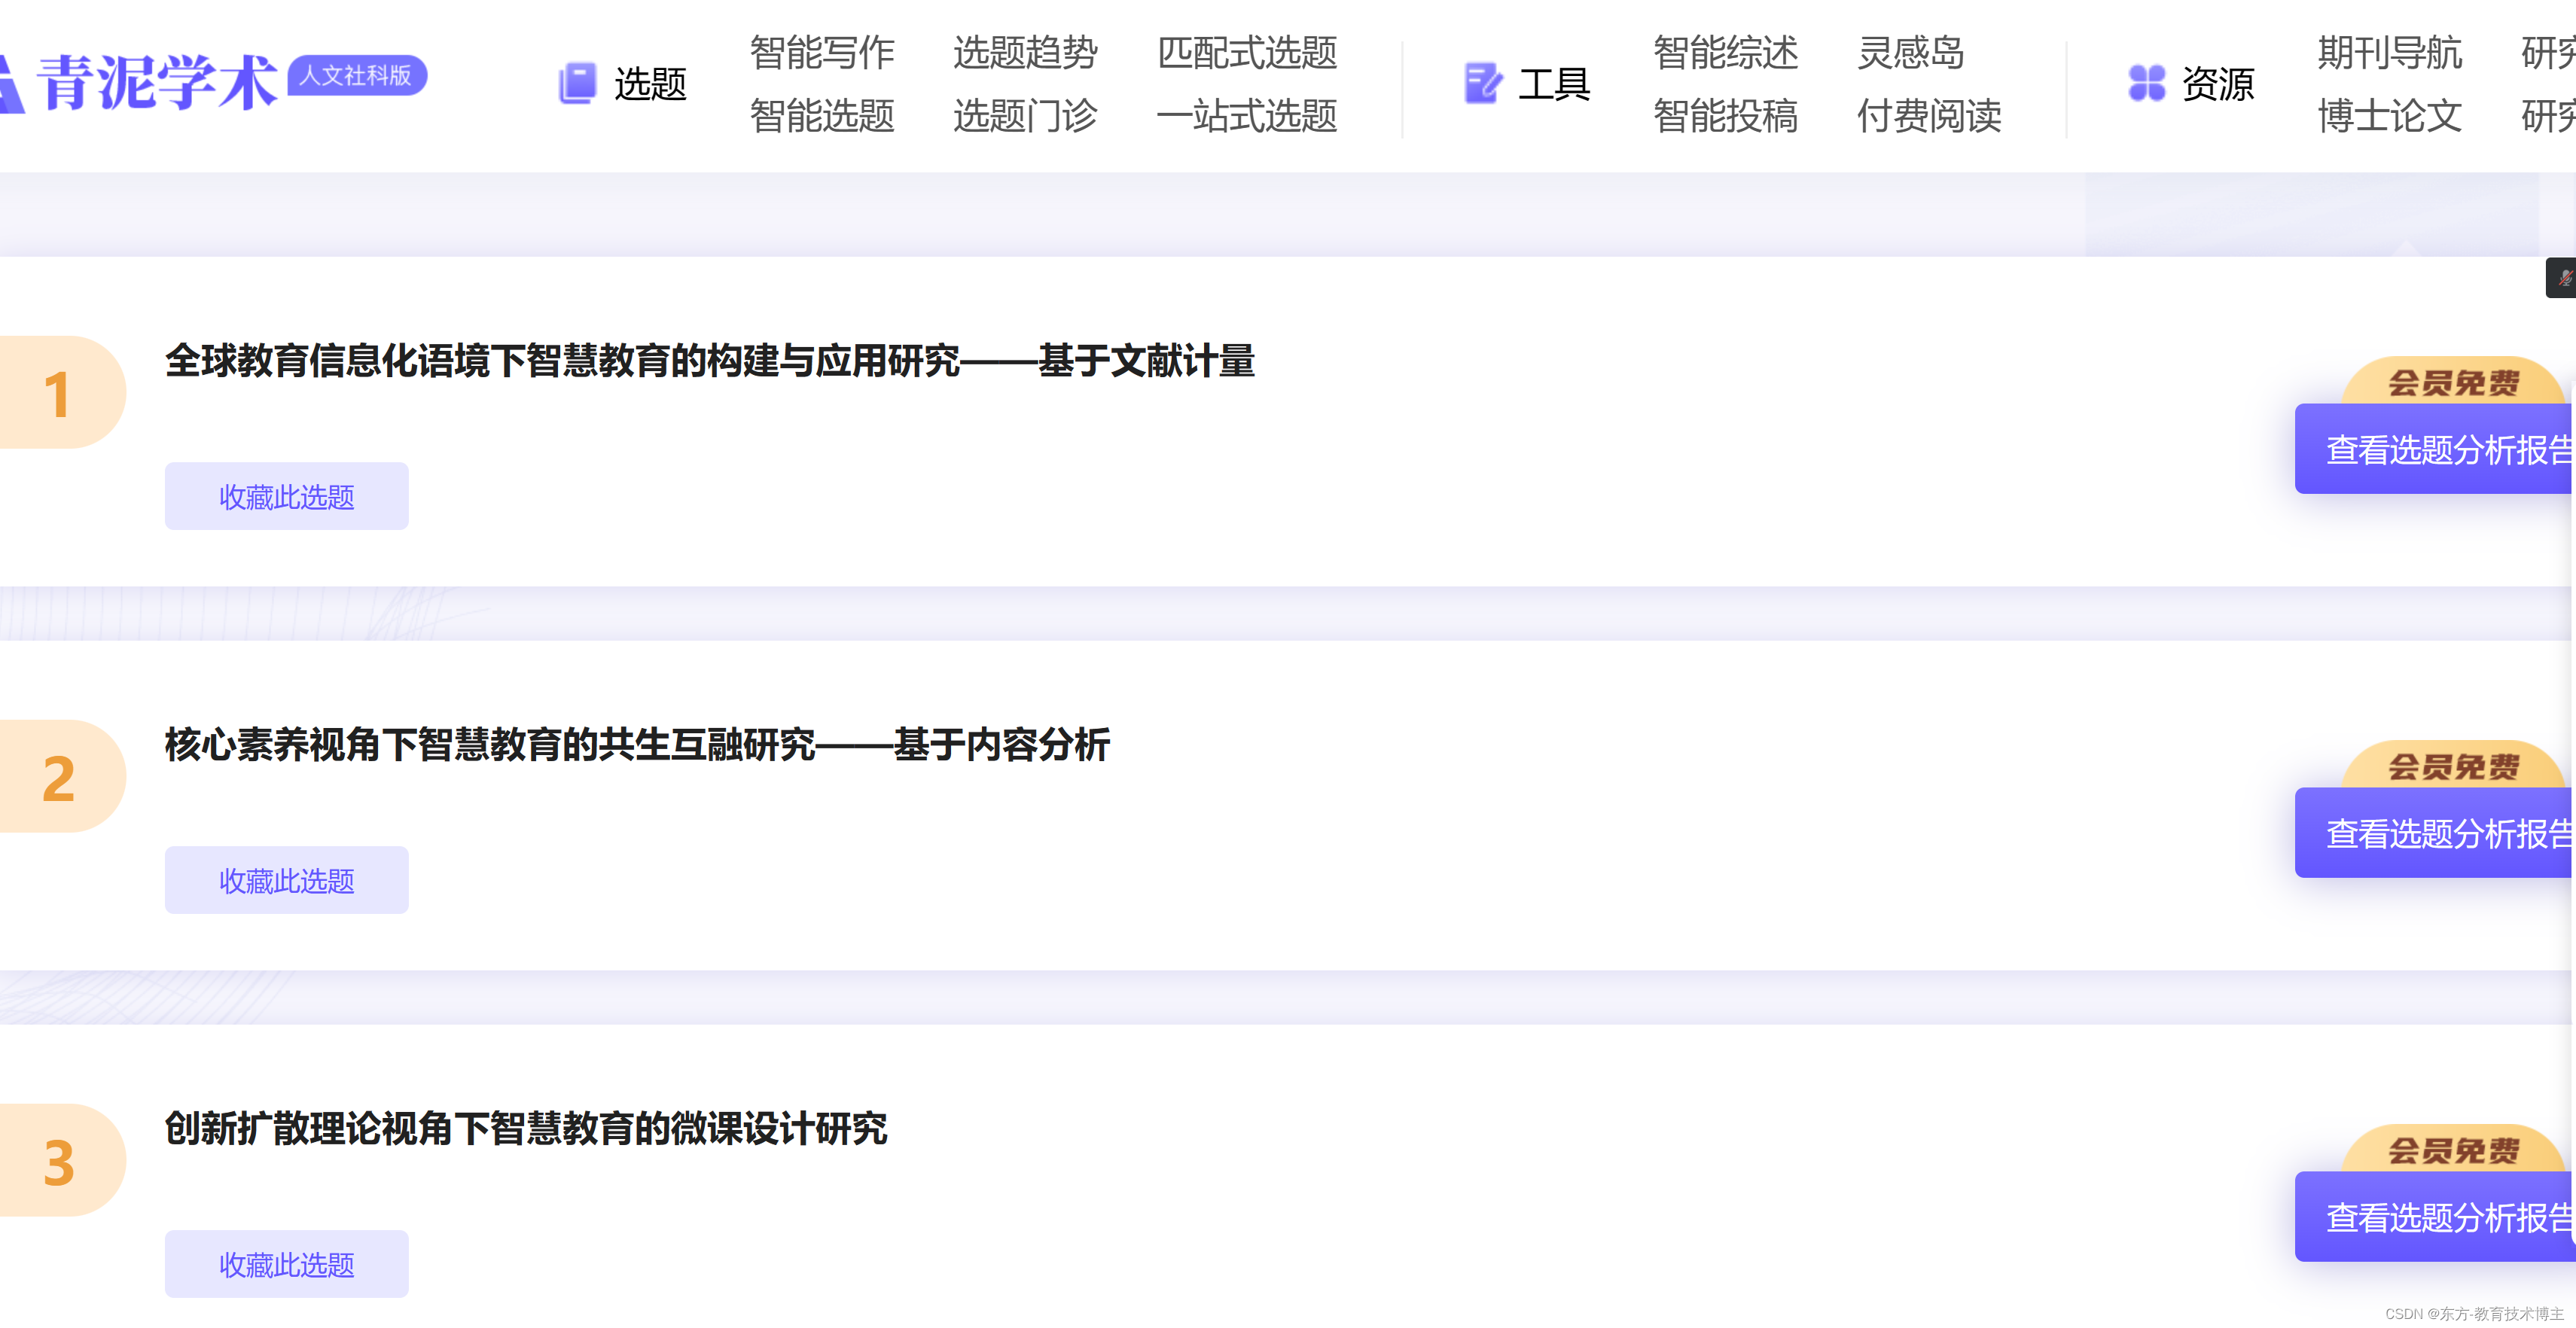Screen dimensions: 2576x1328
Task: Open 智能写作 menu item
Action: coord(821,52)
